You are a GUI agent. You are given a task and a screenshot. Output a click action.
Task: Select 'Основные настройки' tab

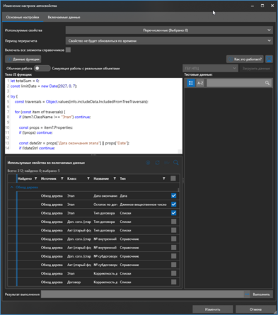click(x=23, y=17)
